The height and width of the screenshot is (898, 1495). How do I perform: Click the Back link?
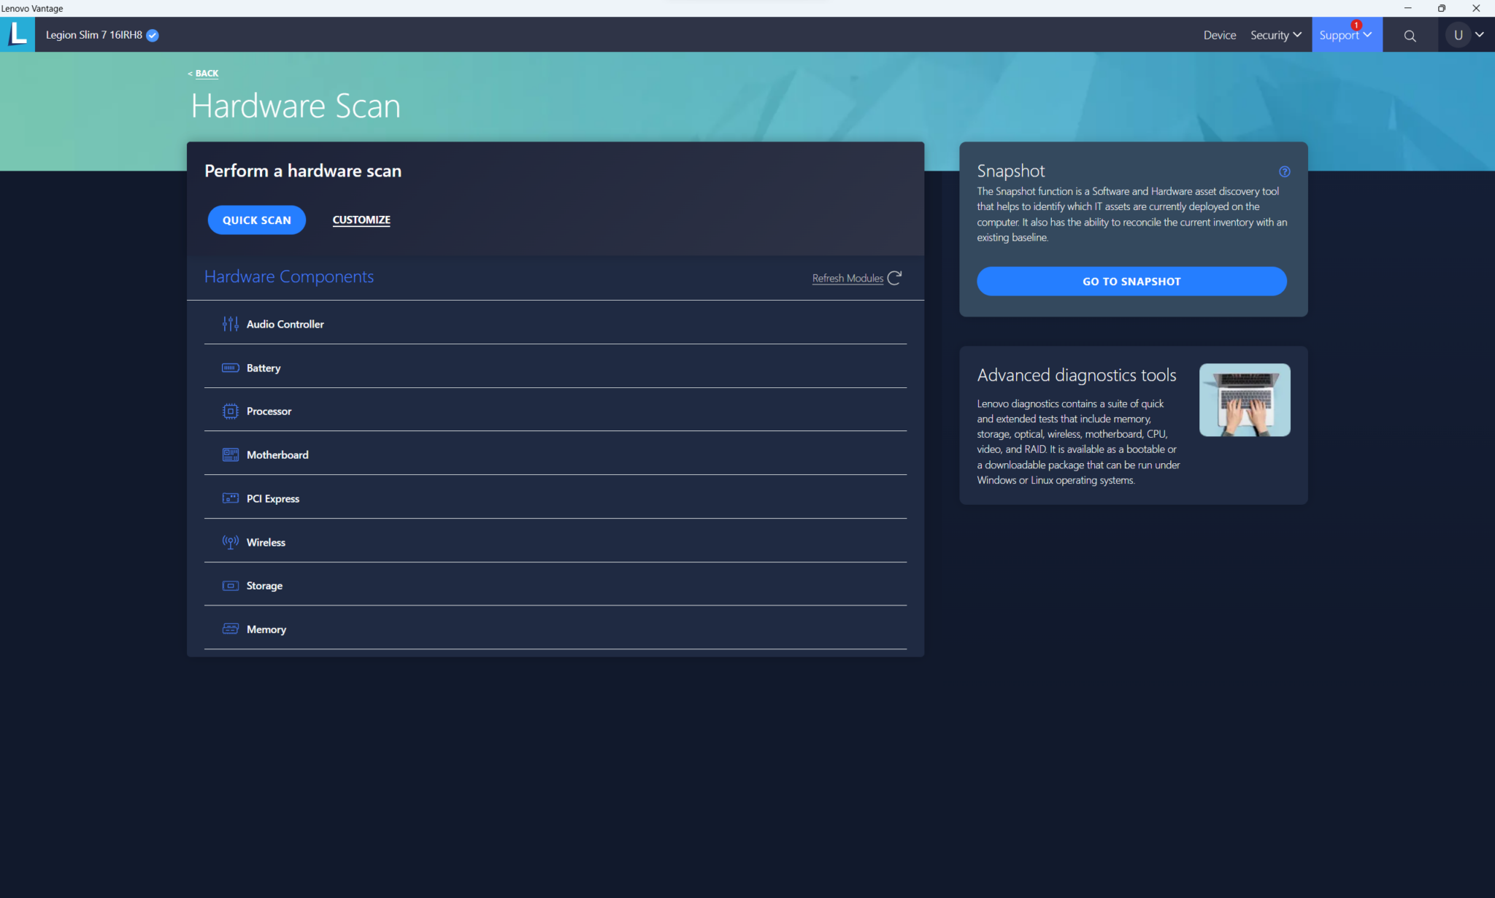pyautogui.click(x=206, y=74)
